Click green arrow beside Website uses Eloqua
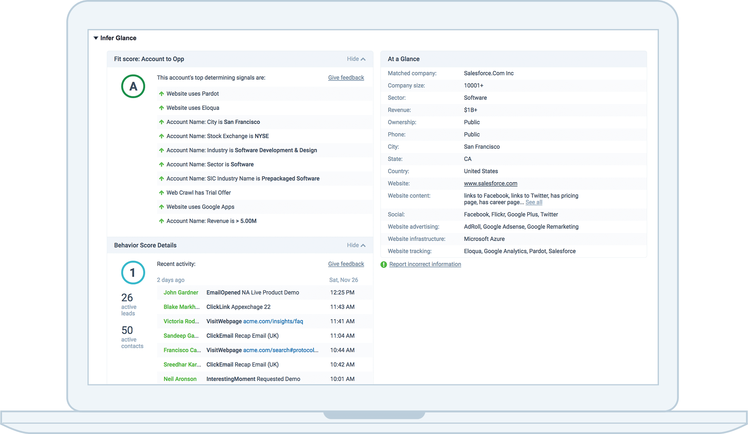This screenshot has width=748, height=434. 161,108
